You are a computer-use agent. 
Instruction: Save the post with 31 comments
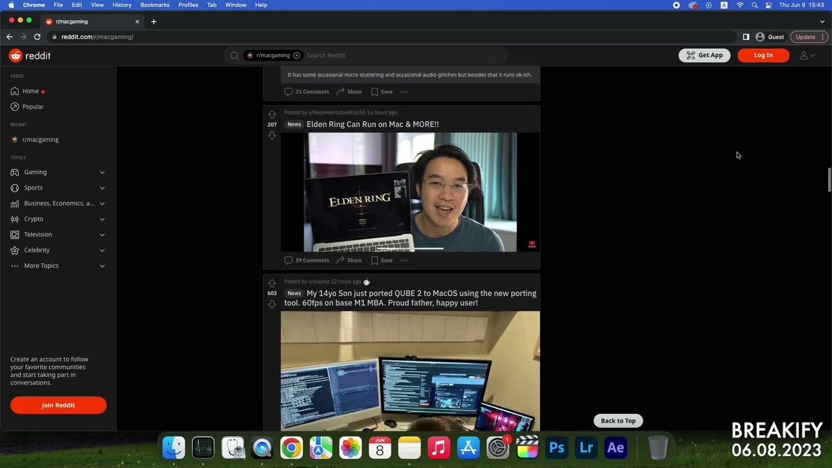coord(382,92)
